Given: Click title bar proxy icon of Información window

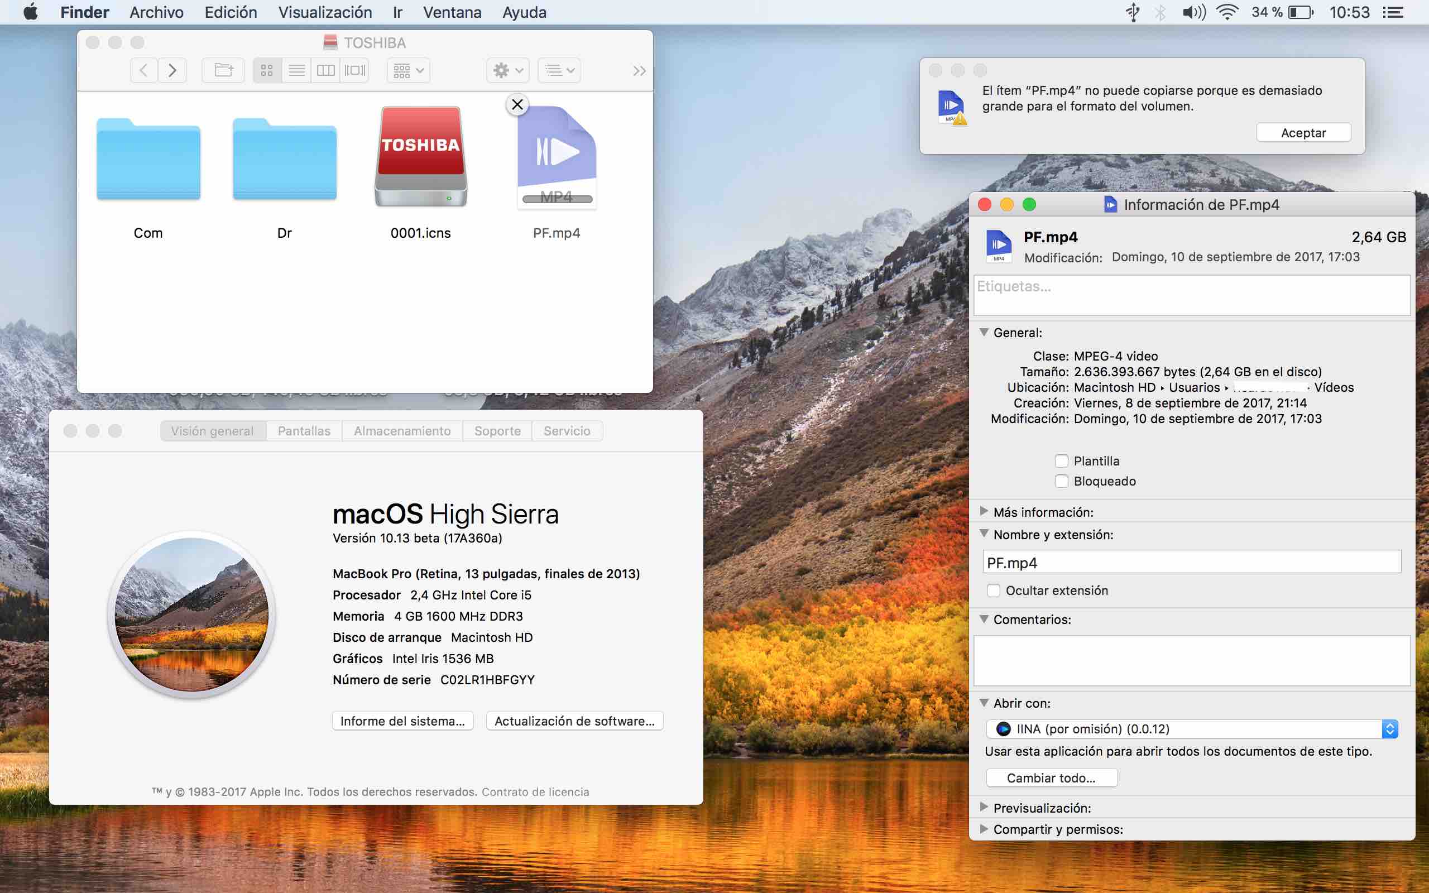Looking at the screenshot, I should click(x=1110, y=204).
